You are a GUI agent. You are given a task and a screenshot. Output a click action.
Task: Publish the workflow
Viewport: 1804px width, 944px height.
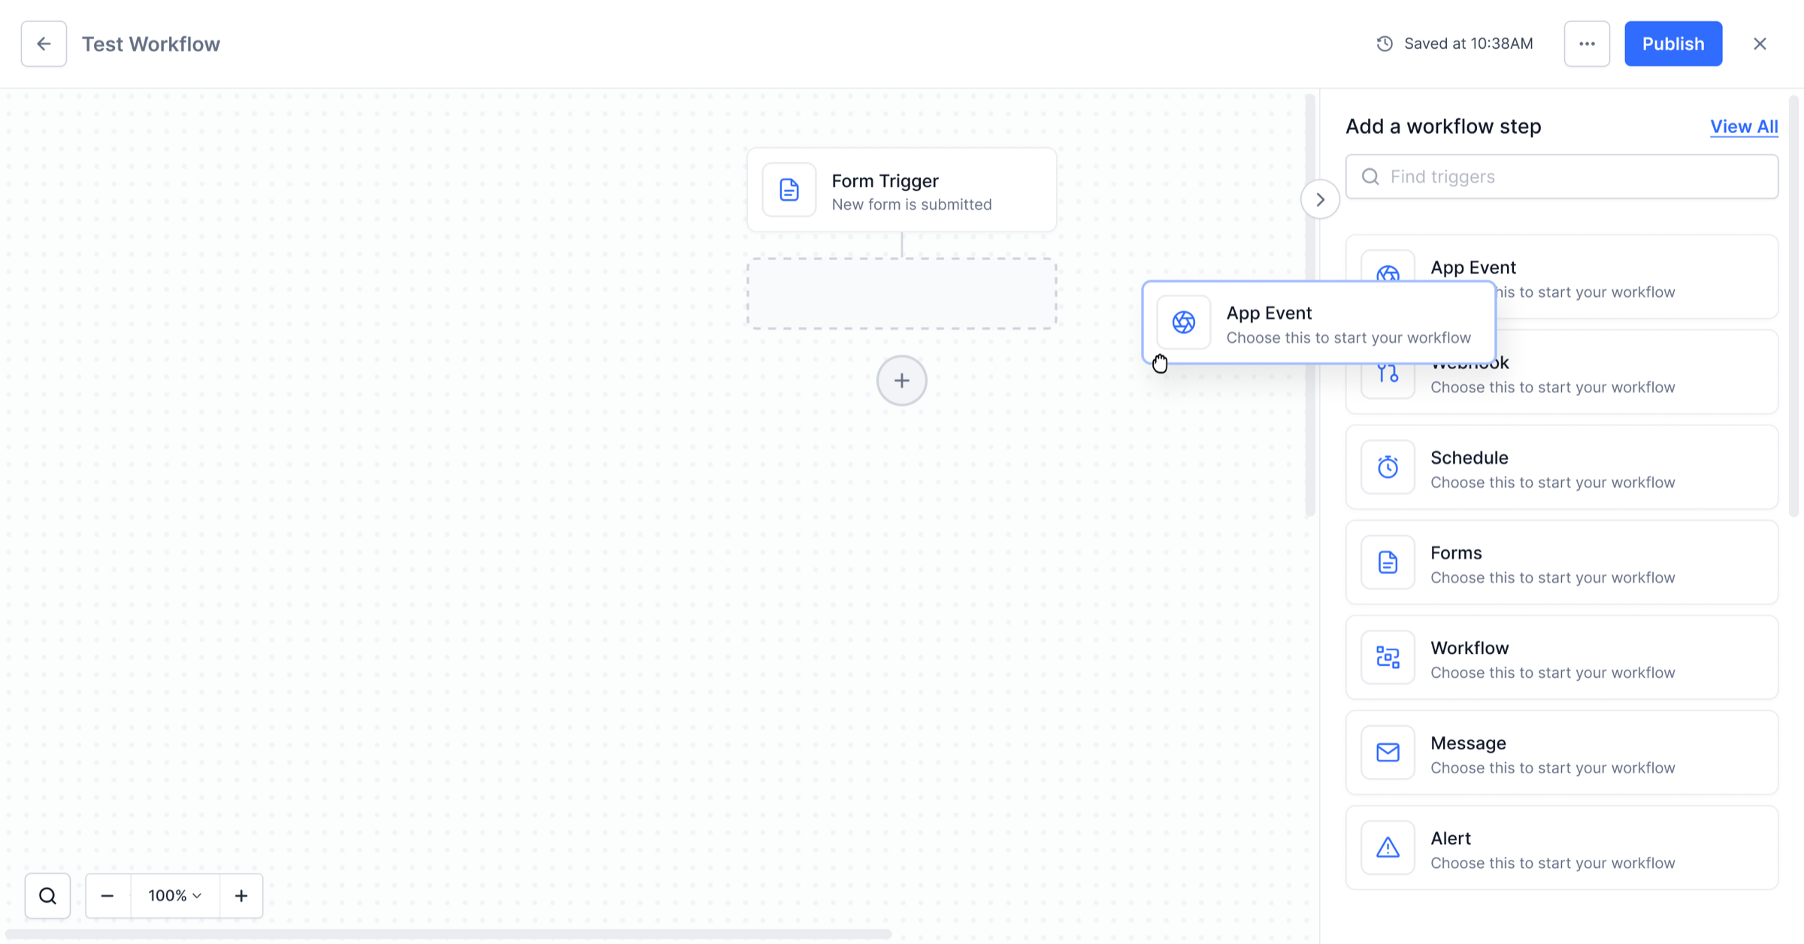point(1673,44)
